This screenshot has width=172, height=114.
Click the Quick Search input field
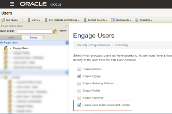(x=35, y=32)
